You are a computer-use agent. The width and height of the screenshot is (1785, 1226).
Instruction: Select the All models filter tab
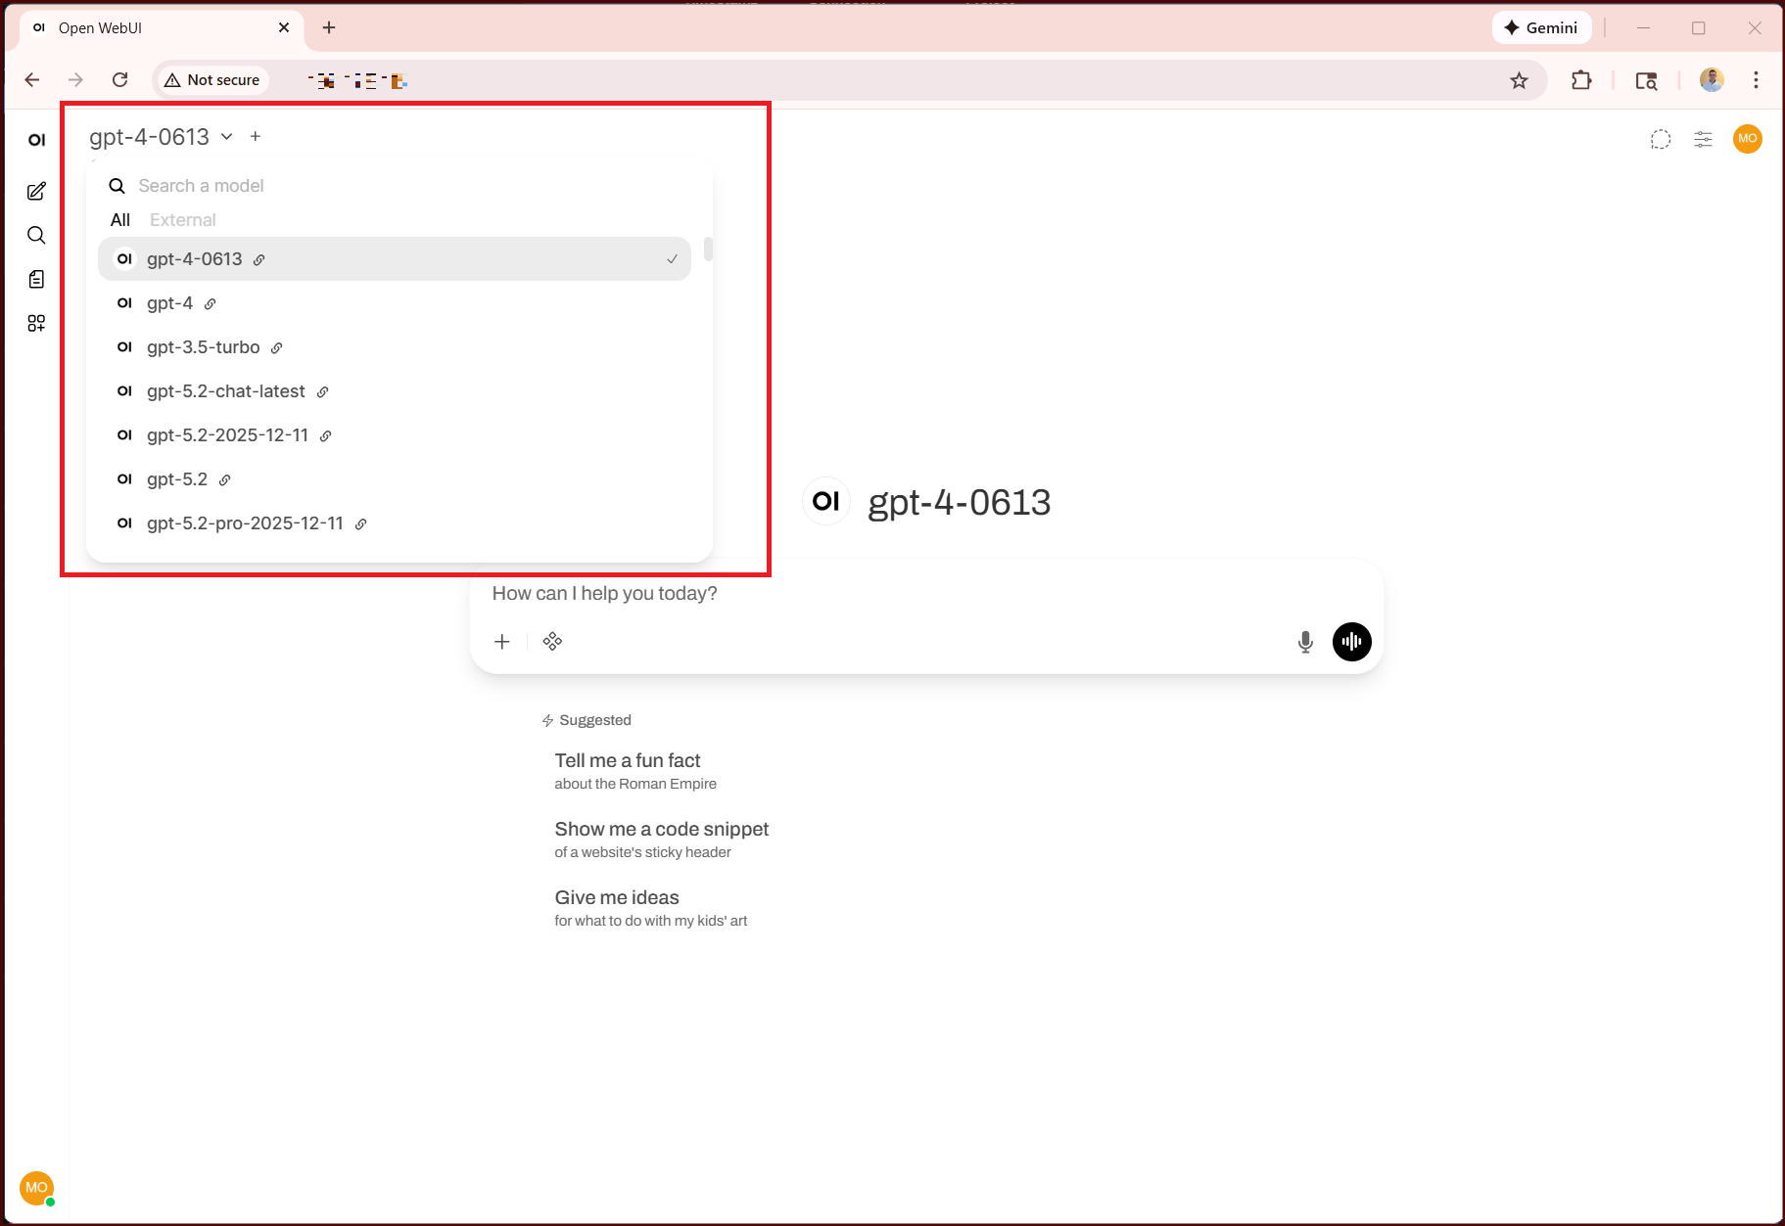coord(120,220)
